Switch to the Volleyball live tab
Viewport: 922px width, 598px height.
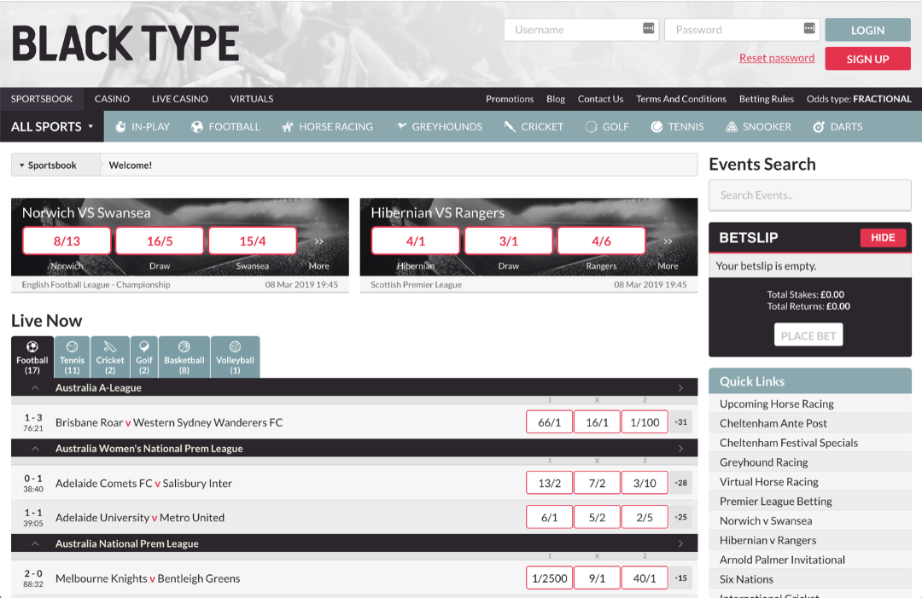(236, 357)
